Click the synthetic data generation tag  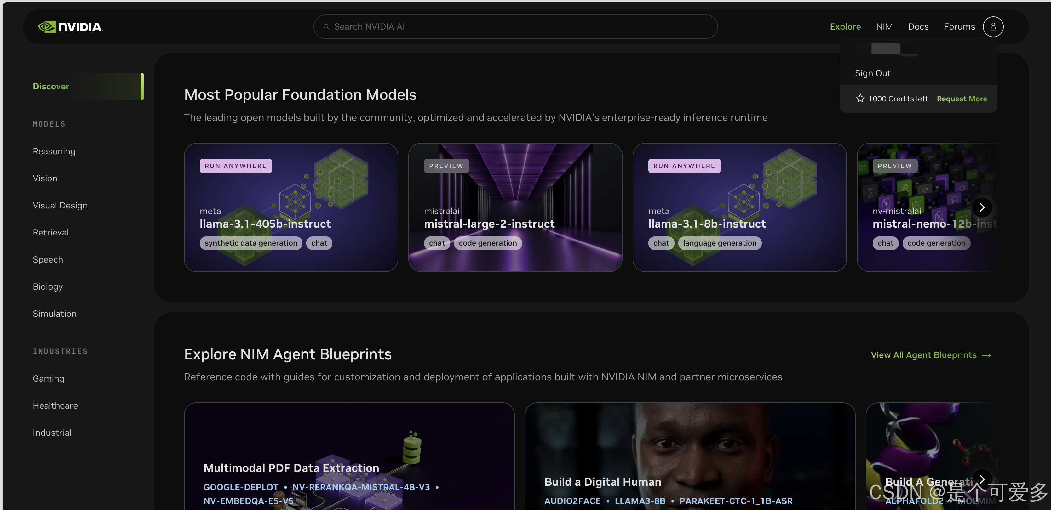click(x=250, y=243)
